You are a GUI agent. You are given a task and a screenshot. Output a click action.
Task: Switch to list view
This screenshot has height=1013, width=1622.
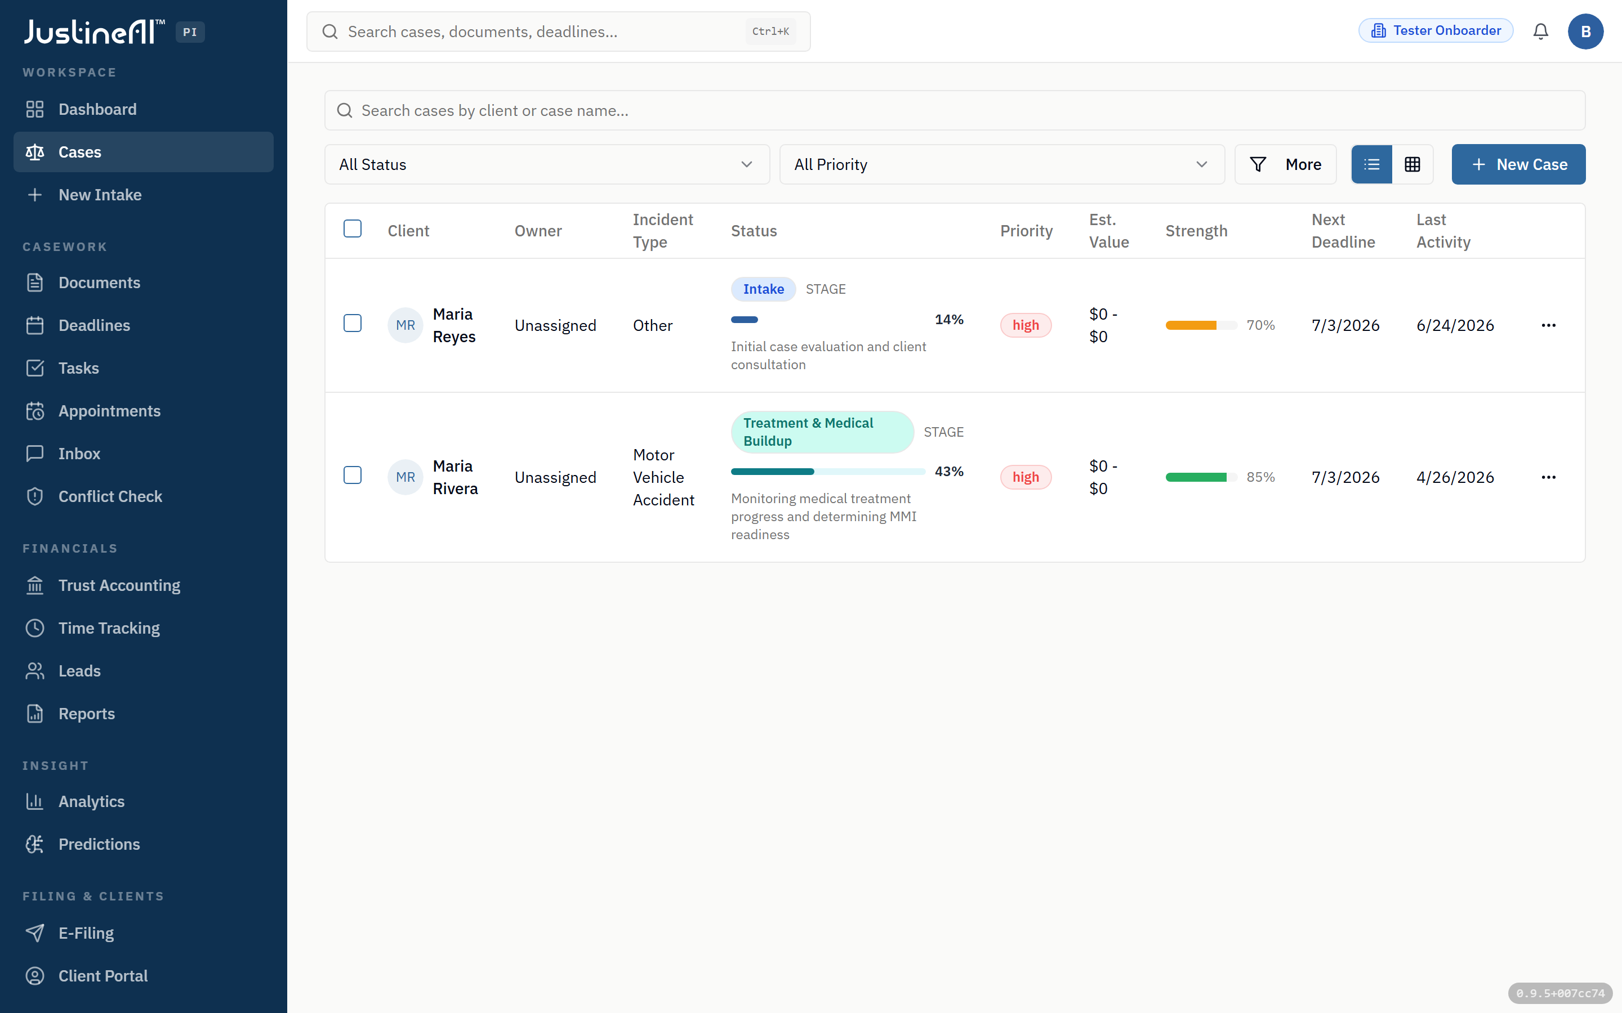[x=1371, y=164]
